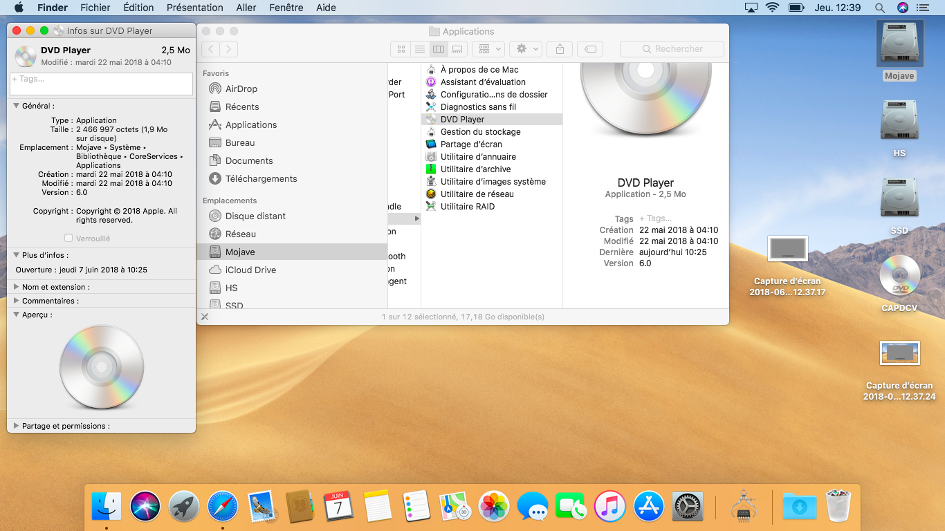
Task: Open the Apple menu
Action: [19, 8]
